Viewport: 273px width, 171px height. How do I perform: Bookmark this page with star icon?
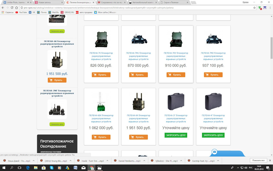coord(254,8)
